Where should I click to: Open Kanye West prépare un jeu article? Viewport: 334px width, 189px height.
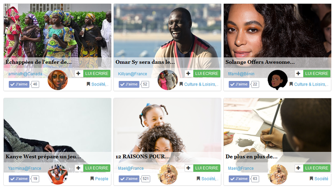(x=43, y=156)
